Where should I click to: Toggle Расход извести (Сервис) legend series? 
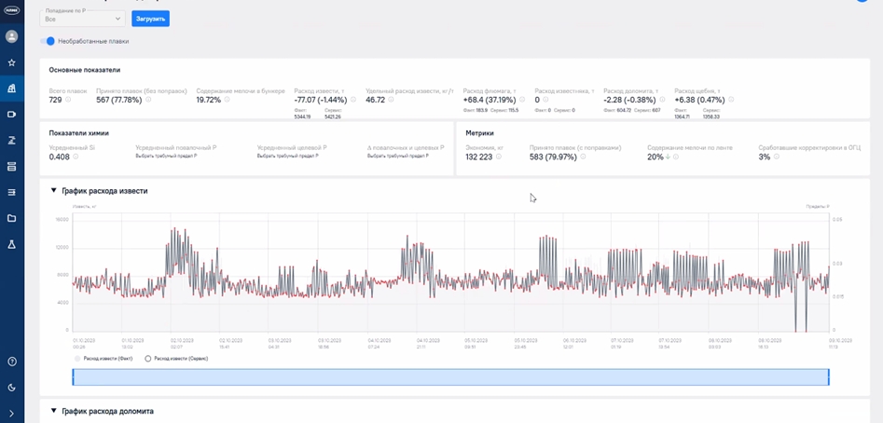tap(176, 359)
